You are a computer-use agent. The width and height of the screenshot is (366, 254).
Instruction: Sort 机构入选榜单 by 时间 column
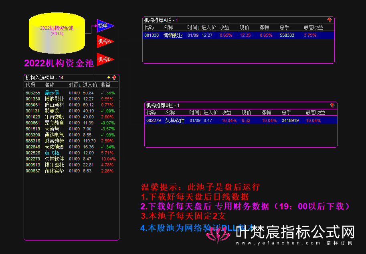tap(75, 85)
